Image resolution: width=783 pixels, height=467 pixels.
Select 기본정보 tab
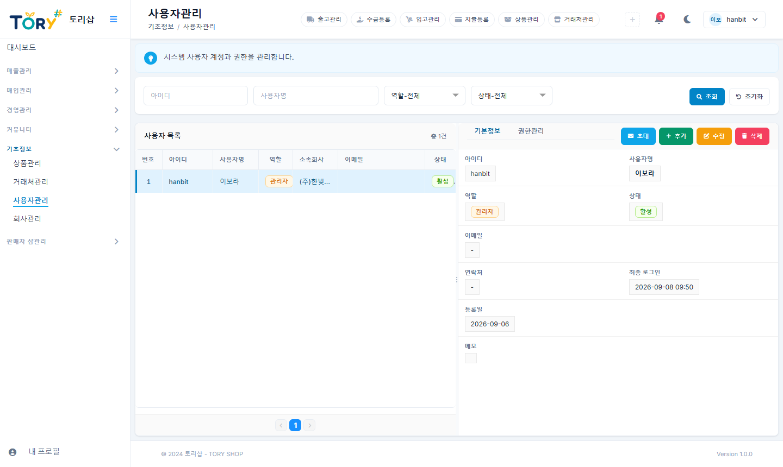(x=487, y=131)
